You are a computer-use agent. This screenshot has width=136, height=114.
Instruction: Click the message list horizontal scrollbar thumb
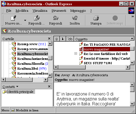(72, 67)
